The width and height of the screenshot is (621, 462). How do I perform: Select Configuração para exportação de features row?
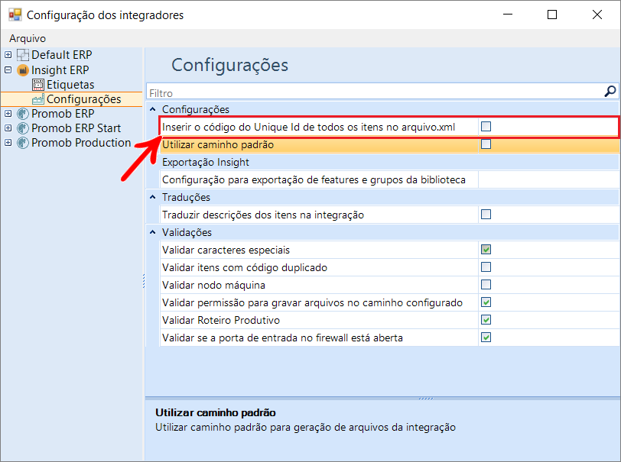(319, 179)
